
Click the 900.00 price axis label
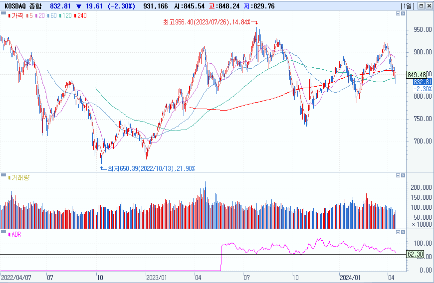point(423,52)
